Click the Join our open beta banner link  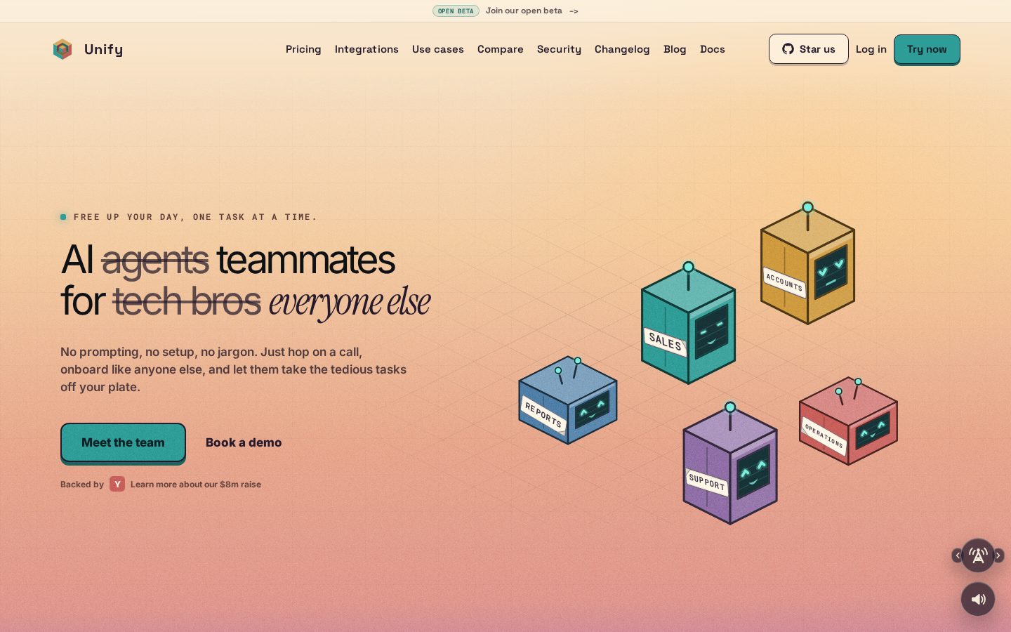coord(532,11)
